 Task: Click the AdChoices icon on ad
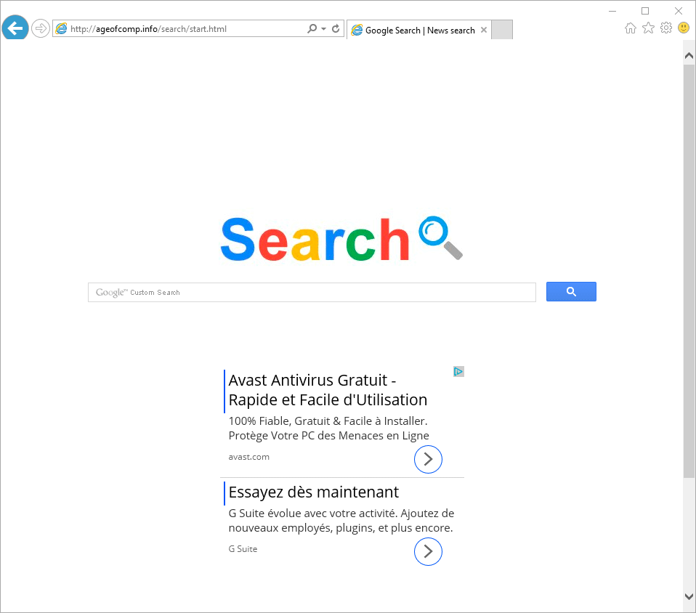[x=458, y=372]
